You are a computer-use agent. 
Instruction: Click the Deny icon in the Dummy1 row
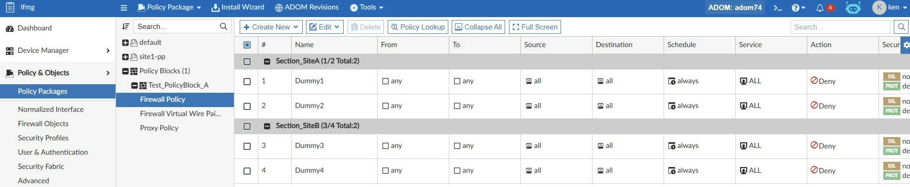tap(814, 80)
